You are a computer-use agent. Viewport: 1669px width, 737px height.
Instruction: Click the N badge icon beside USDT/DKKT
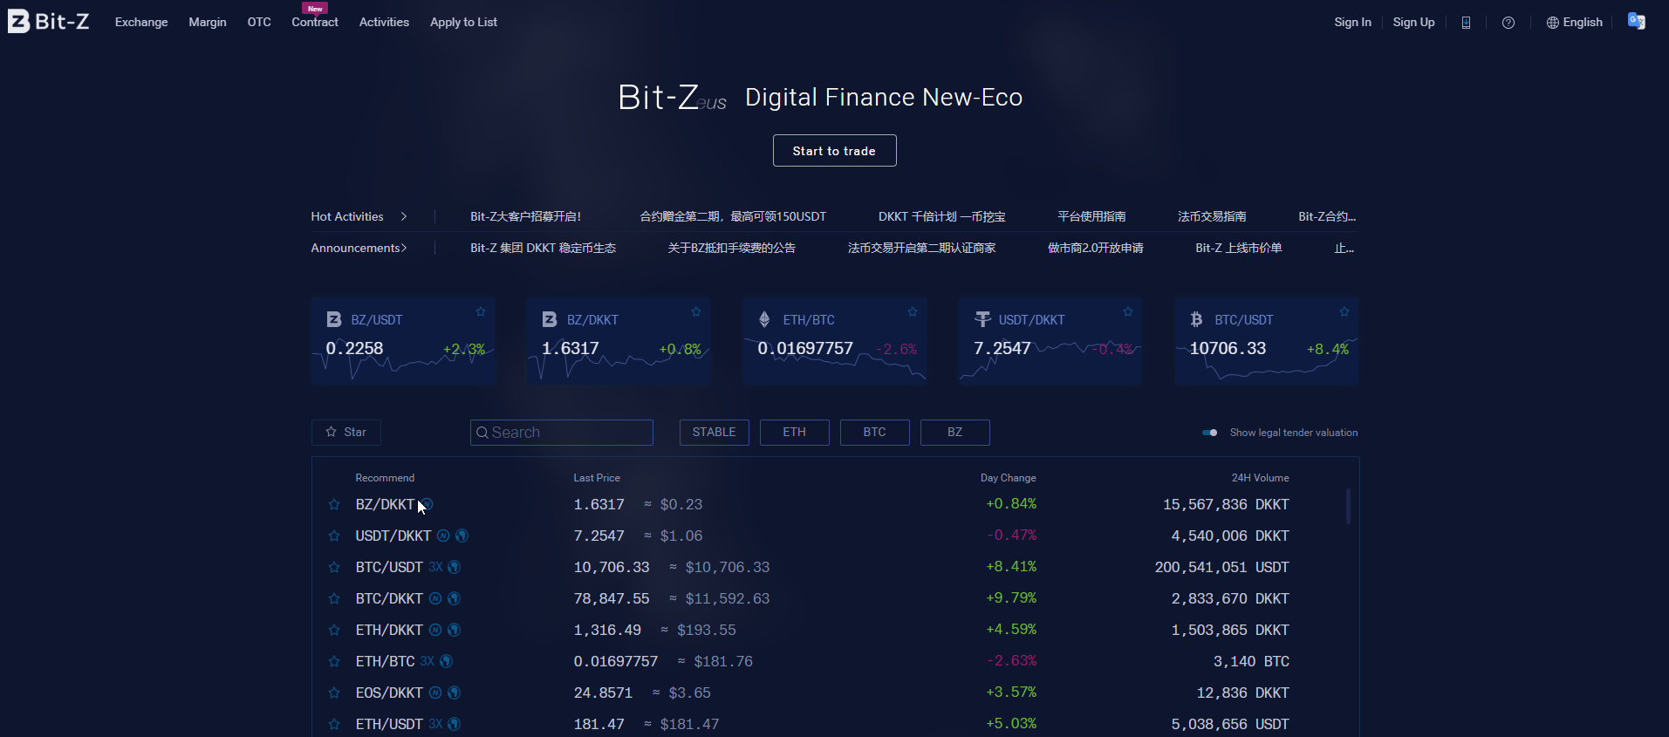(x=443, y=536)
